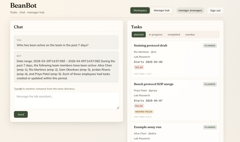
Task: Sign out of BeanBot
Action: (215, 10)
